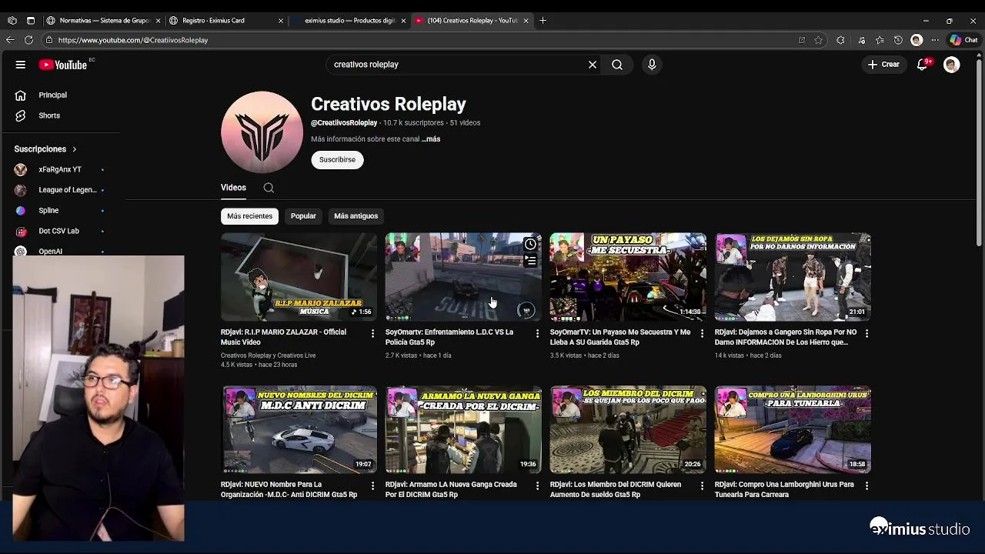985x554 pixels.
Task: Open Armamo La Nueva Ganga thumbnail
Action: tap(463, 429)
